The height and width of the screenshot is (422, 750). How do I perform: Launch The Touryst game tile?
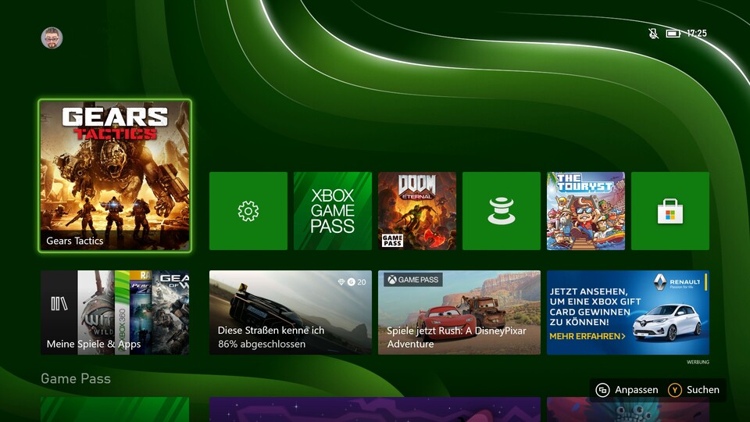coord(586,211)
